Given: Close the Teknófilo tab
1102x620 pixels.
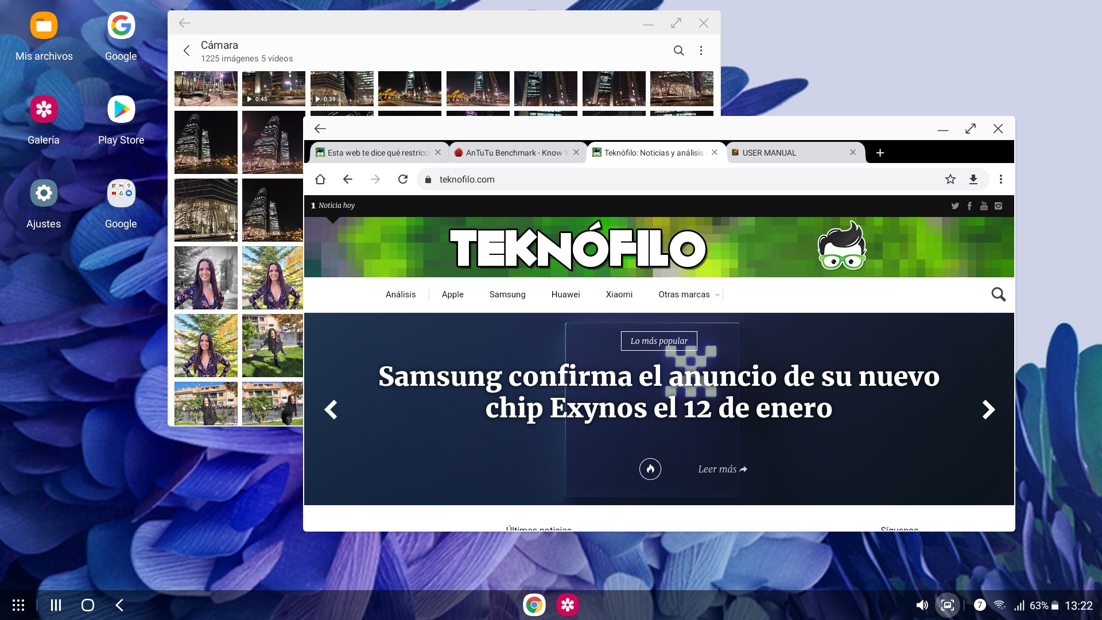Looking at the screenshot, I should (715, 153).
